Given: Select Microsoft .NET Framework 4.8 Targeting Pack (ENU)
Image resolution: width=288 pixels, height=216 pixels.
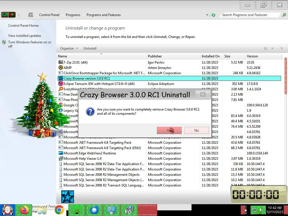Looking at the screenshot, I should pos(102,148).
